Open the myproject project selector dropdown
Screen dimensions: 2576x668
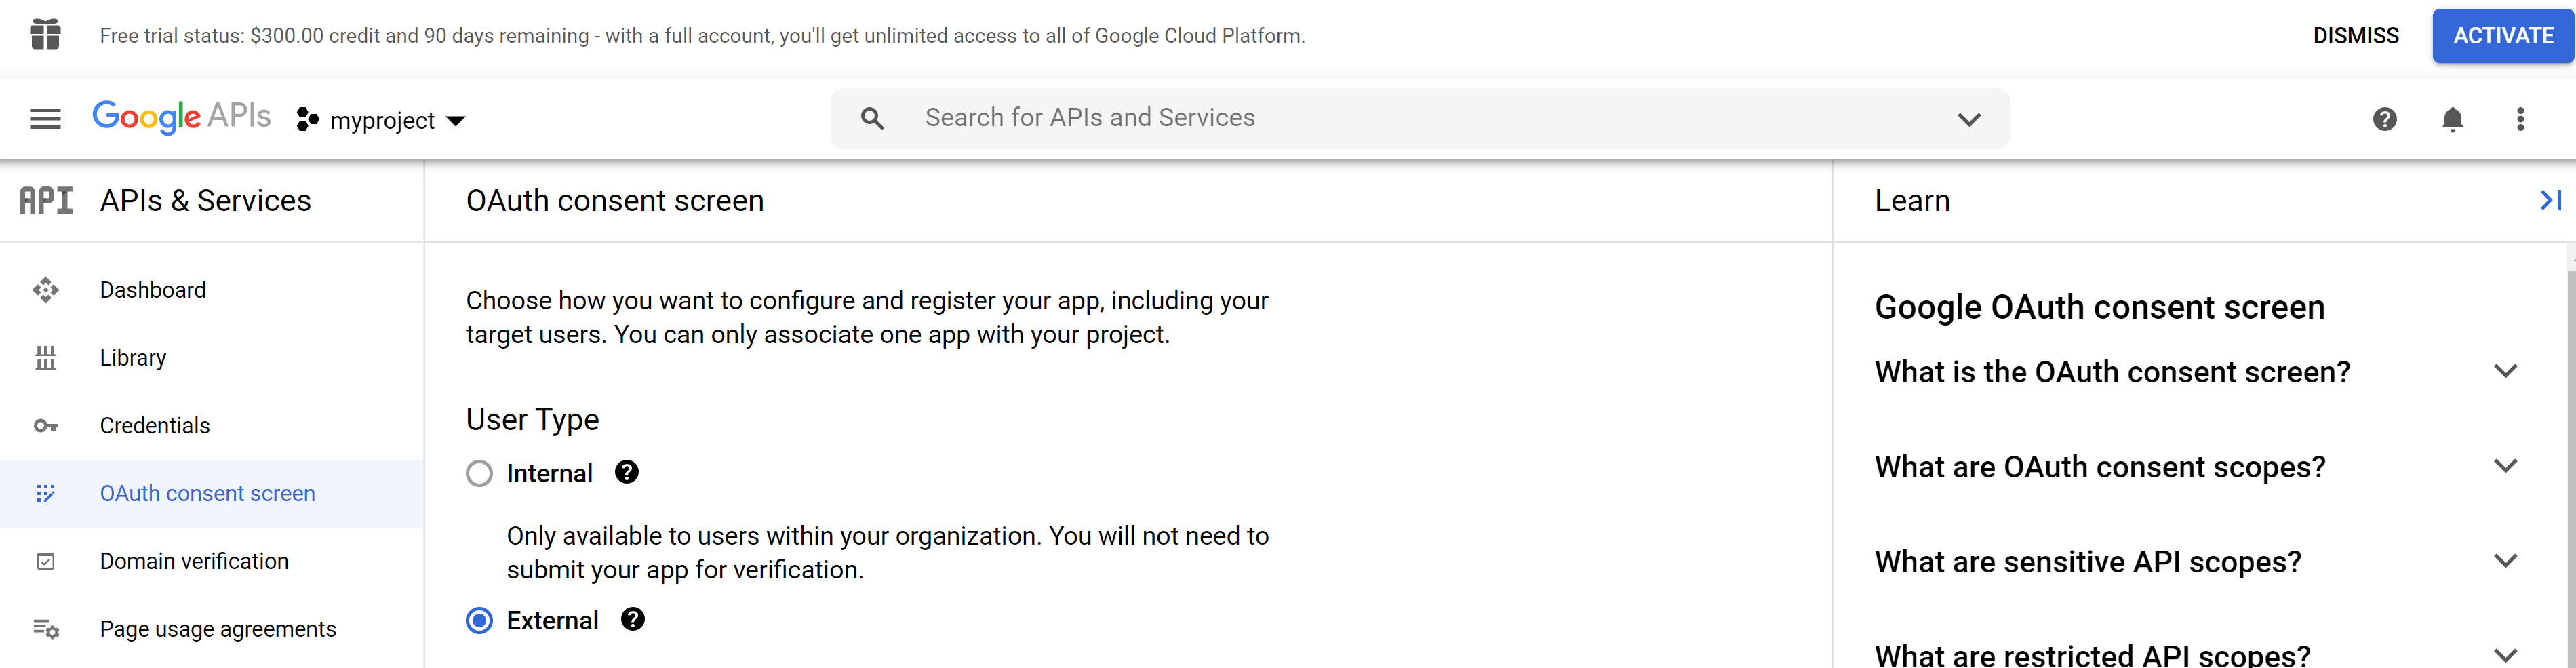(x=381, y=120)
